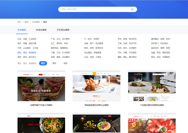Select 建筑建材、能源、科技 category

coord(160,39)
